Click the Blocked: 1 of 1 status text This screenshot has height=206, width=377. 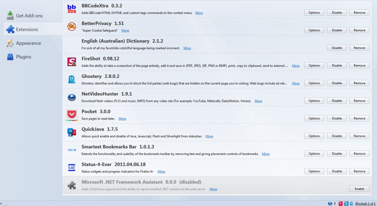pos(365,203)
